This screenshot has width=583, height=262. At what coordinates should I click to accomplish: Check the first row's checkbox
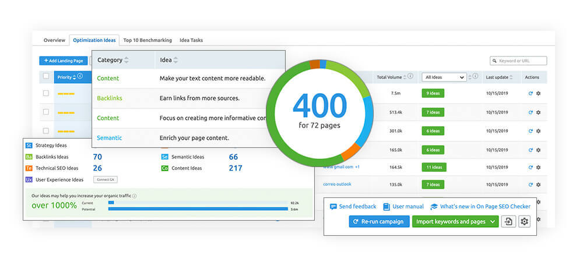45,93
